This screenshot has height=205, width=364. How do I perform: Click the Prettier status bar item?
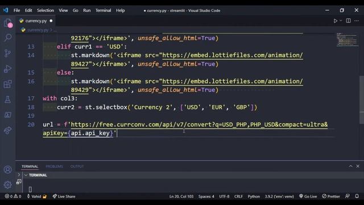click(331, 196)
